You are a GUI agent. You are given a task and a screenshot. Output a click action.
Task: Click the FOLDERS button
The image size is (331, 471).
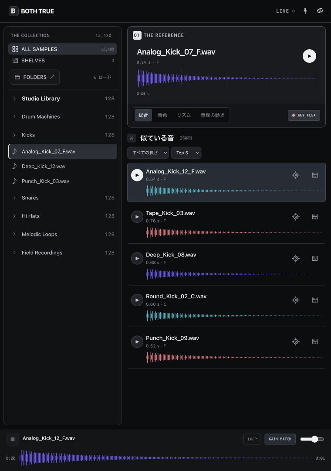[x=34, y=77]
